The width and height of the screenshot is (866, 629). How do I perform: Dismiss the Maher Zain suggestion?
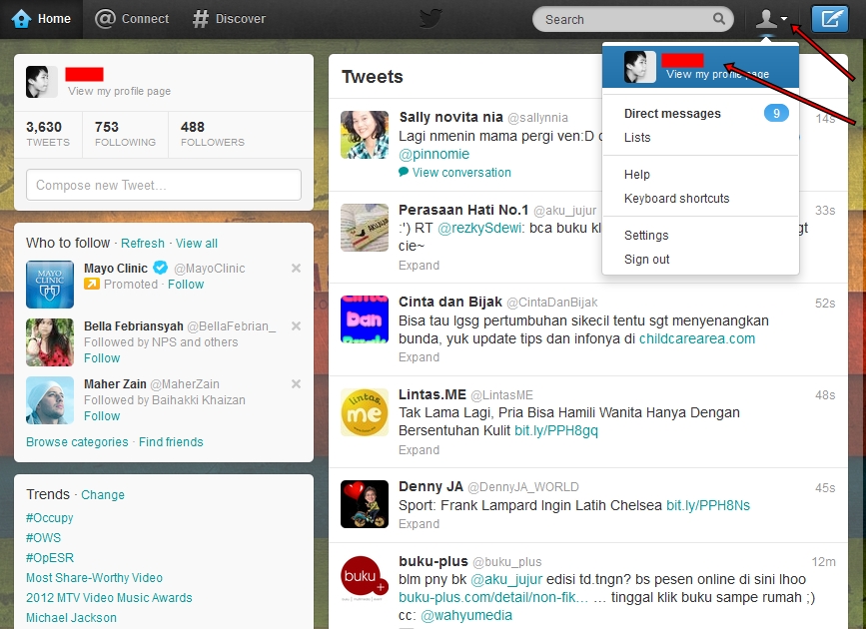pos(296,383)
